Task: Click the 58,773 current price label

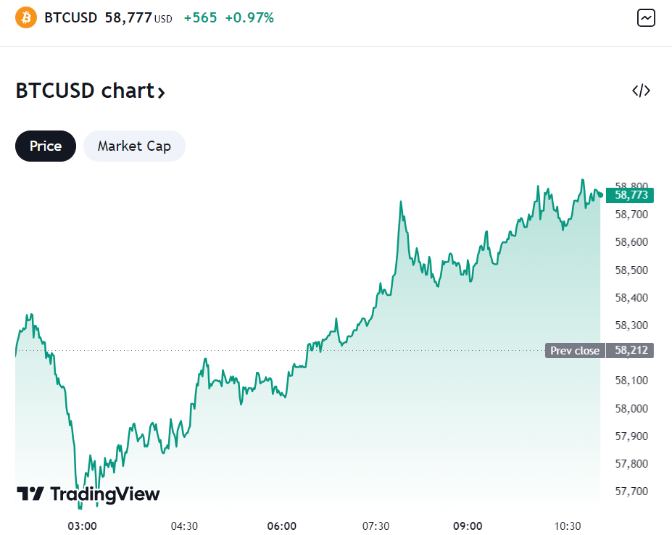Action: point(630,196)
